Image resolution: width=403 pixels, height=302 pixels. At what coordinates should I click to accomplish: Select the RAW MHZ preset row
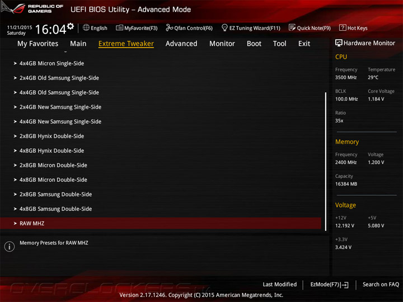(x=161, y=223)
